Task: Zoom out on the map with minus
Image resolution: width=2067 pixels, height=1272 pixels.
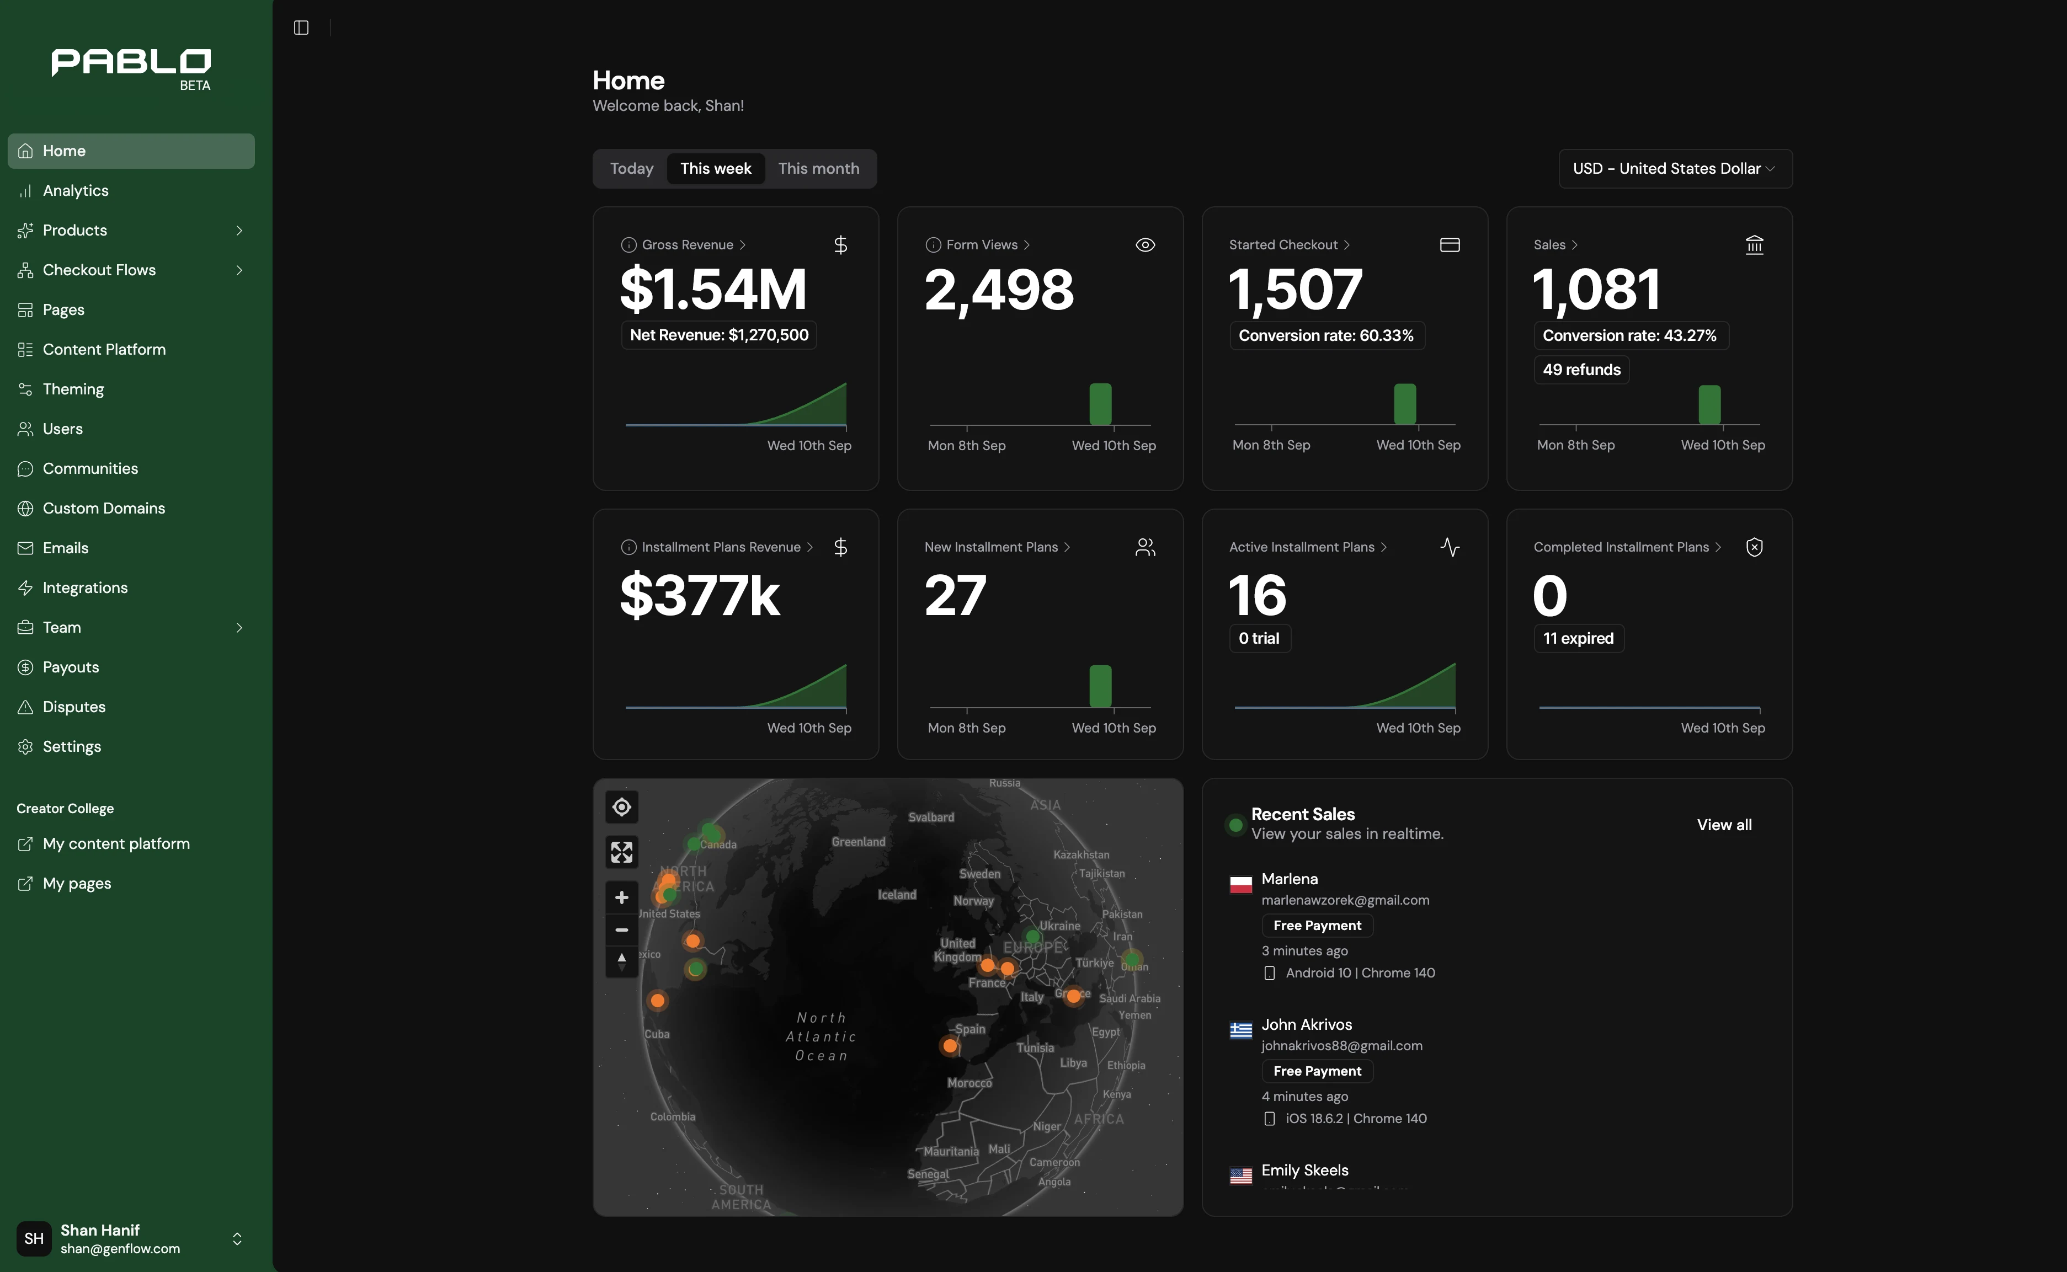Action: tap(621, 929)
